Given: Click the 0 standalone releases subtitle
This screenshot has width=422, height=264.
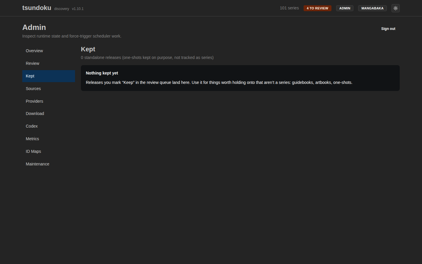Looking at the screenshot, I should coord(147,57).
